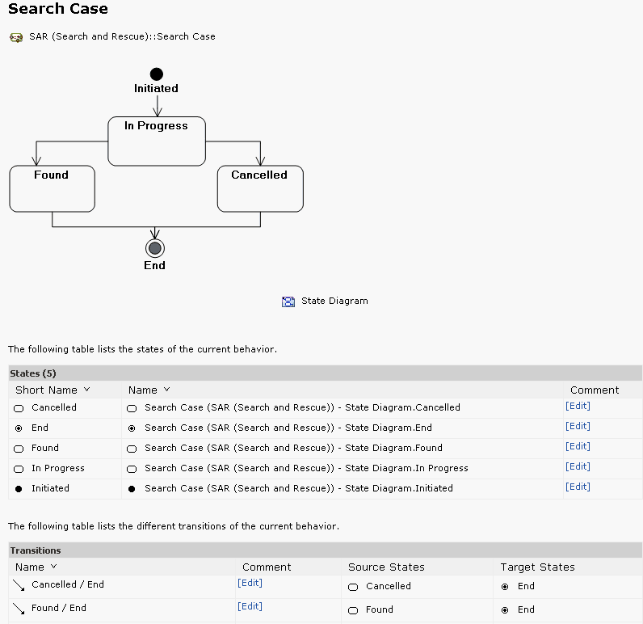Expand the Short Name column sort dropdown
Image resolution: width=643 pixels, height=624 pixels.
click(x=86, y=390)
